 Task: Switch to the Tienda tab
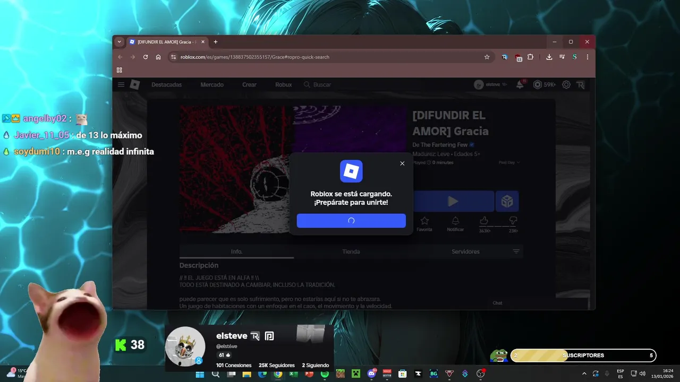point(351,251)
